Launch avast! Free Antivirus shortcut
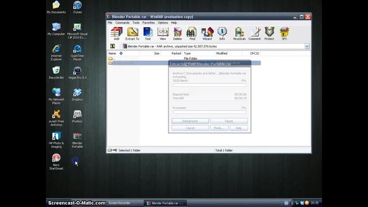368x207 pixels. 56,118
